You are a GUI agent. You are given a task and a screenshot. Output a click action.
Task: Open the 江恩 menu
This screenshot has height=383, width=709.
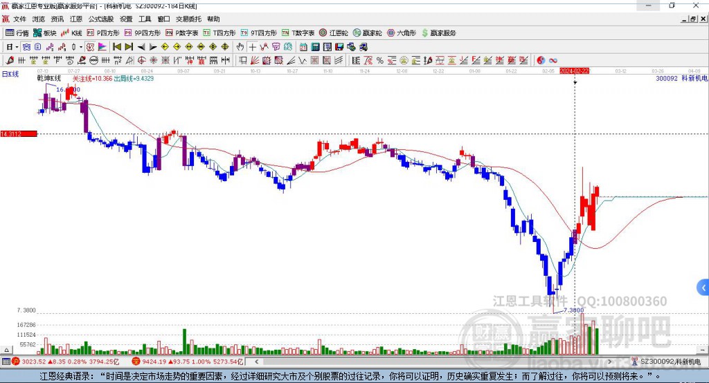76,19
